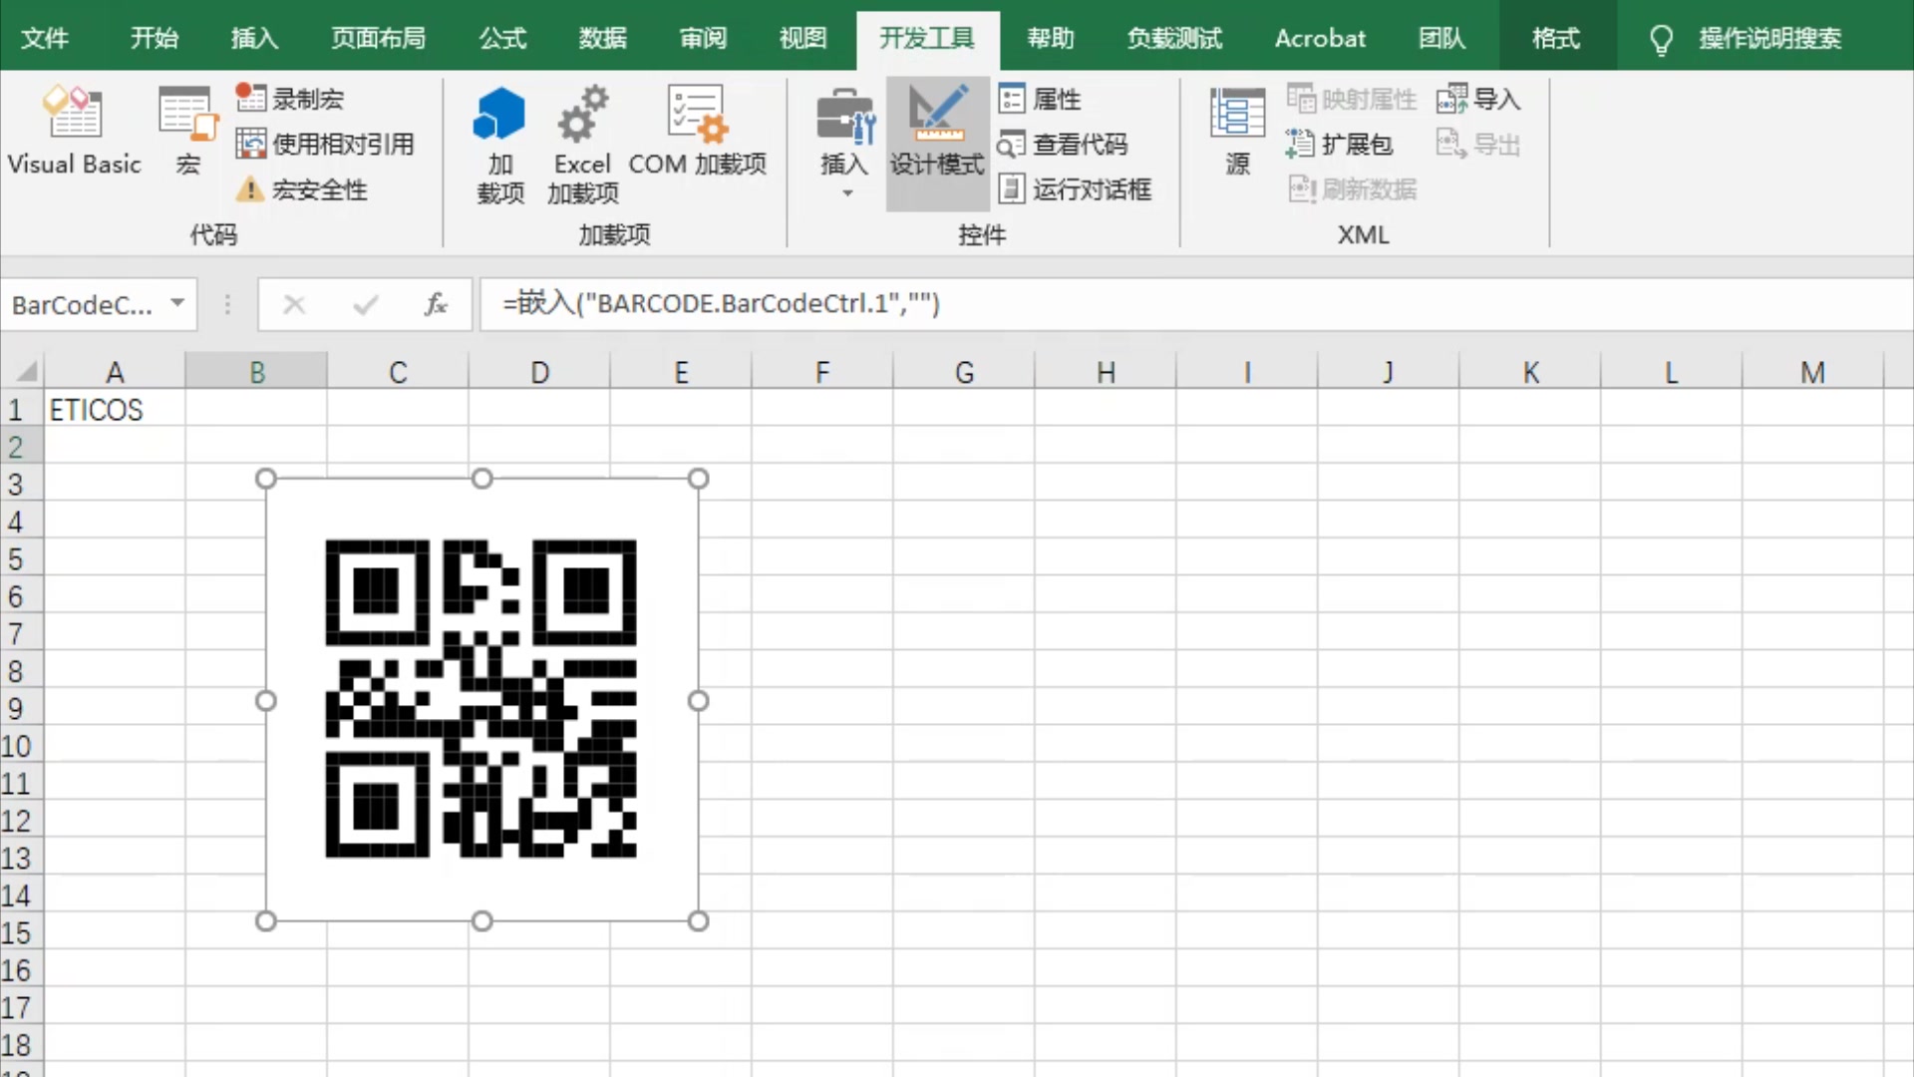The image size is (1914, 1077).
Task: Click the formula bar three-dot resize grip
Action: pos(227,304)
